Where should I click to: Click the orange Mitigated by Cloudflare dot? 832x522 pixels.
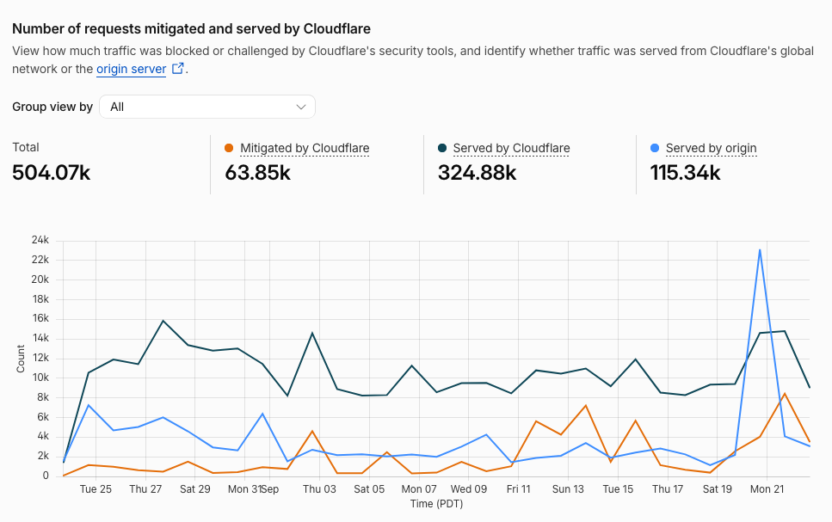229,148
